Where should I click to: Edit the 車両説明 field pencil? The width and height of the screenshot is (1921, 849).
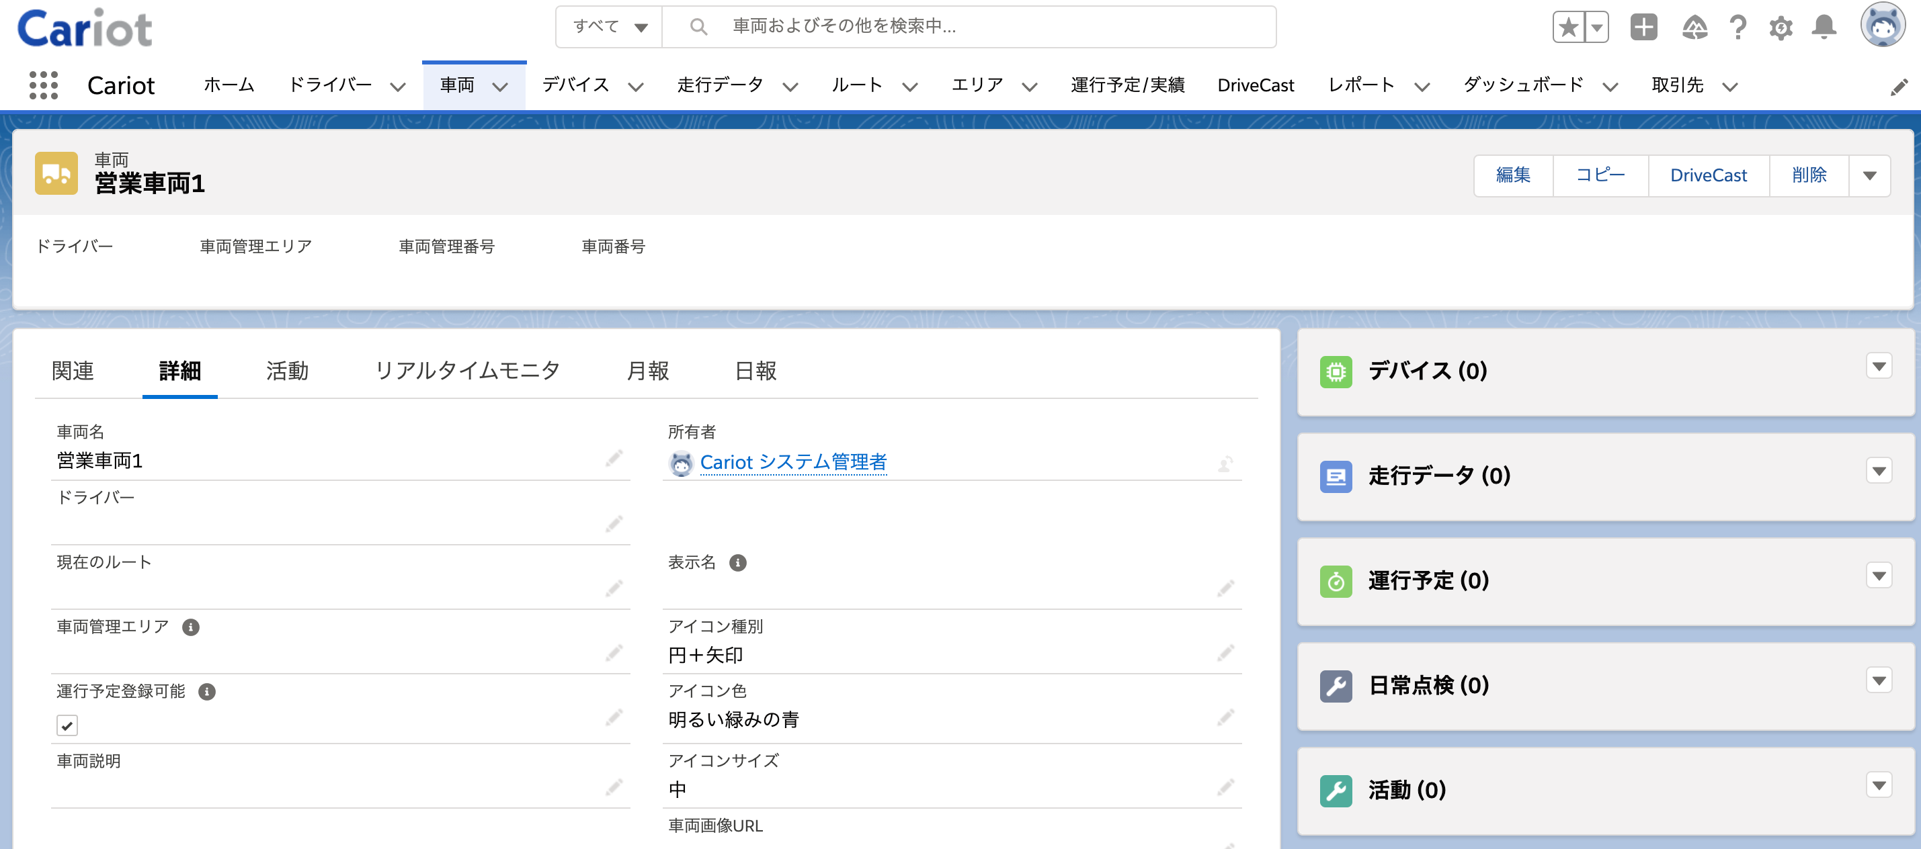614,787
